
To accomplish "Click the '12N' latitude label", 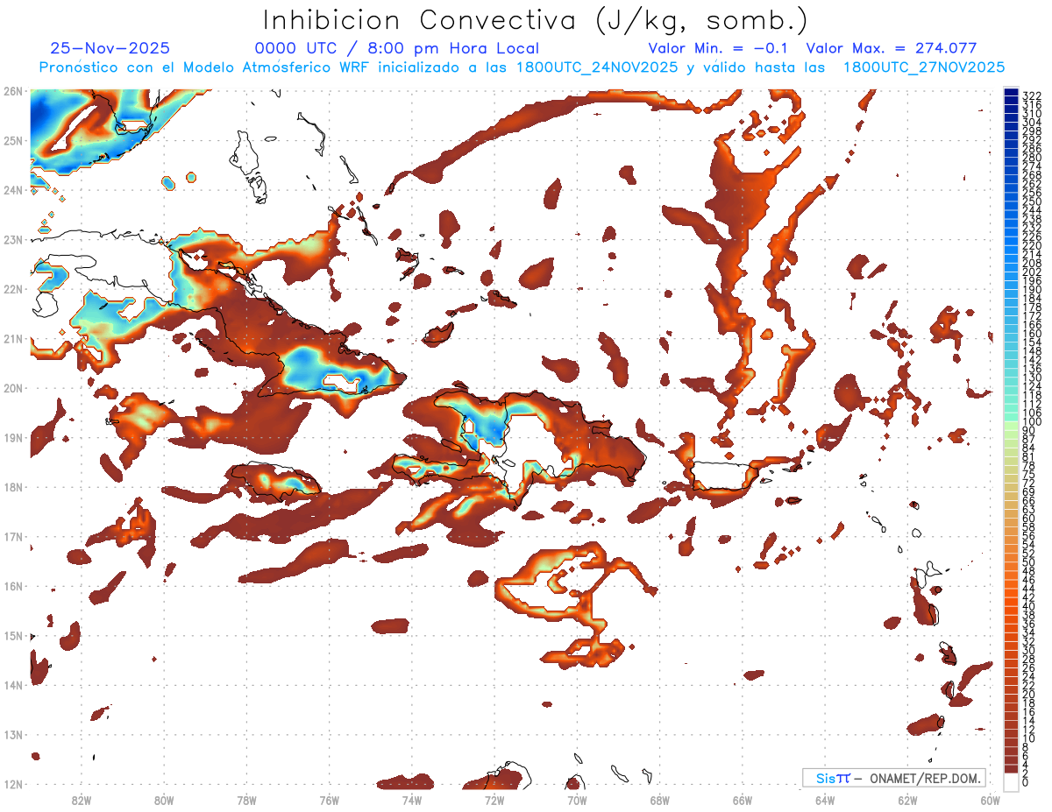I will pyautogui.click(x=12, y=784).
